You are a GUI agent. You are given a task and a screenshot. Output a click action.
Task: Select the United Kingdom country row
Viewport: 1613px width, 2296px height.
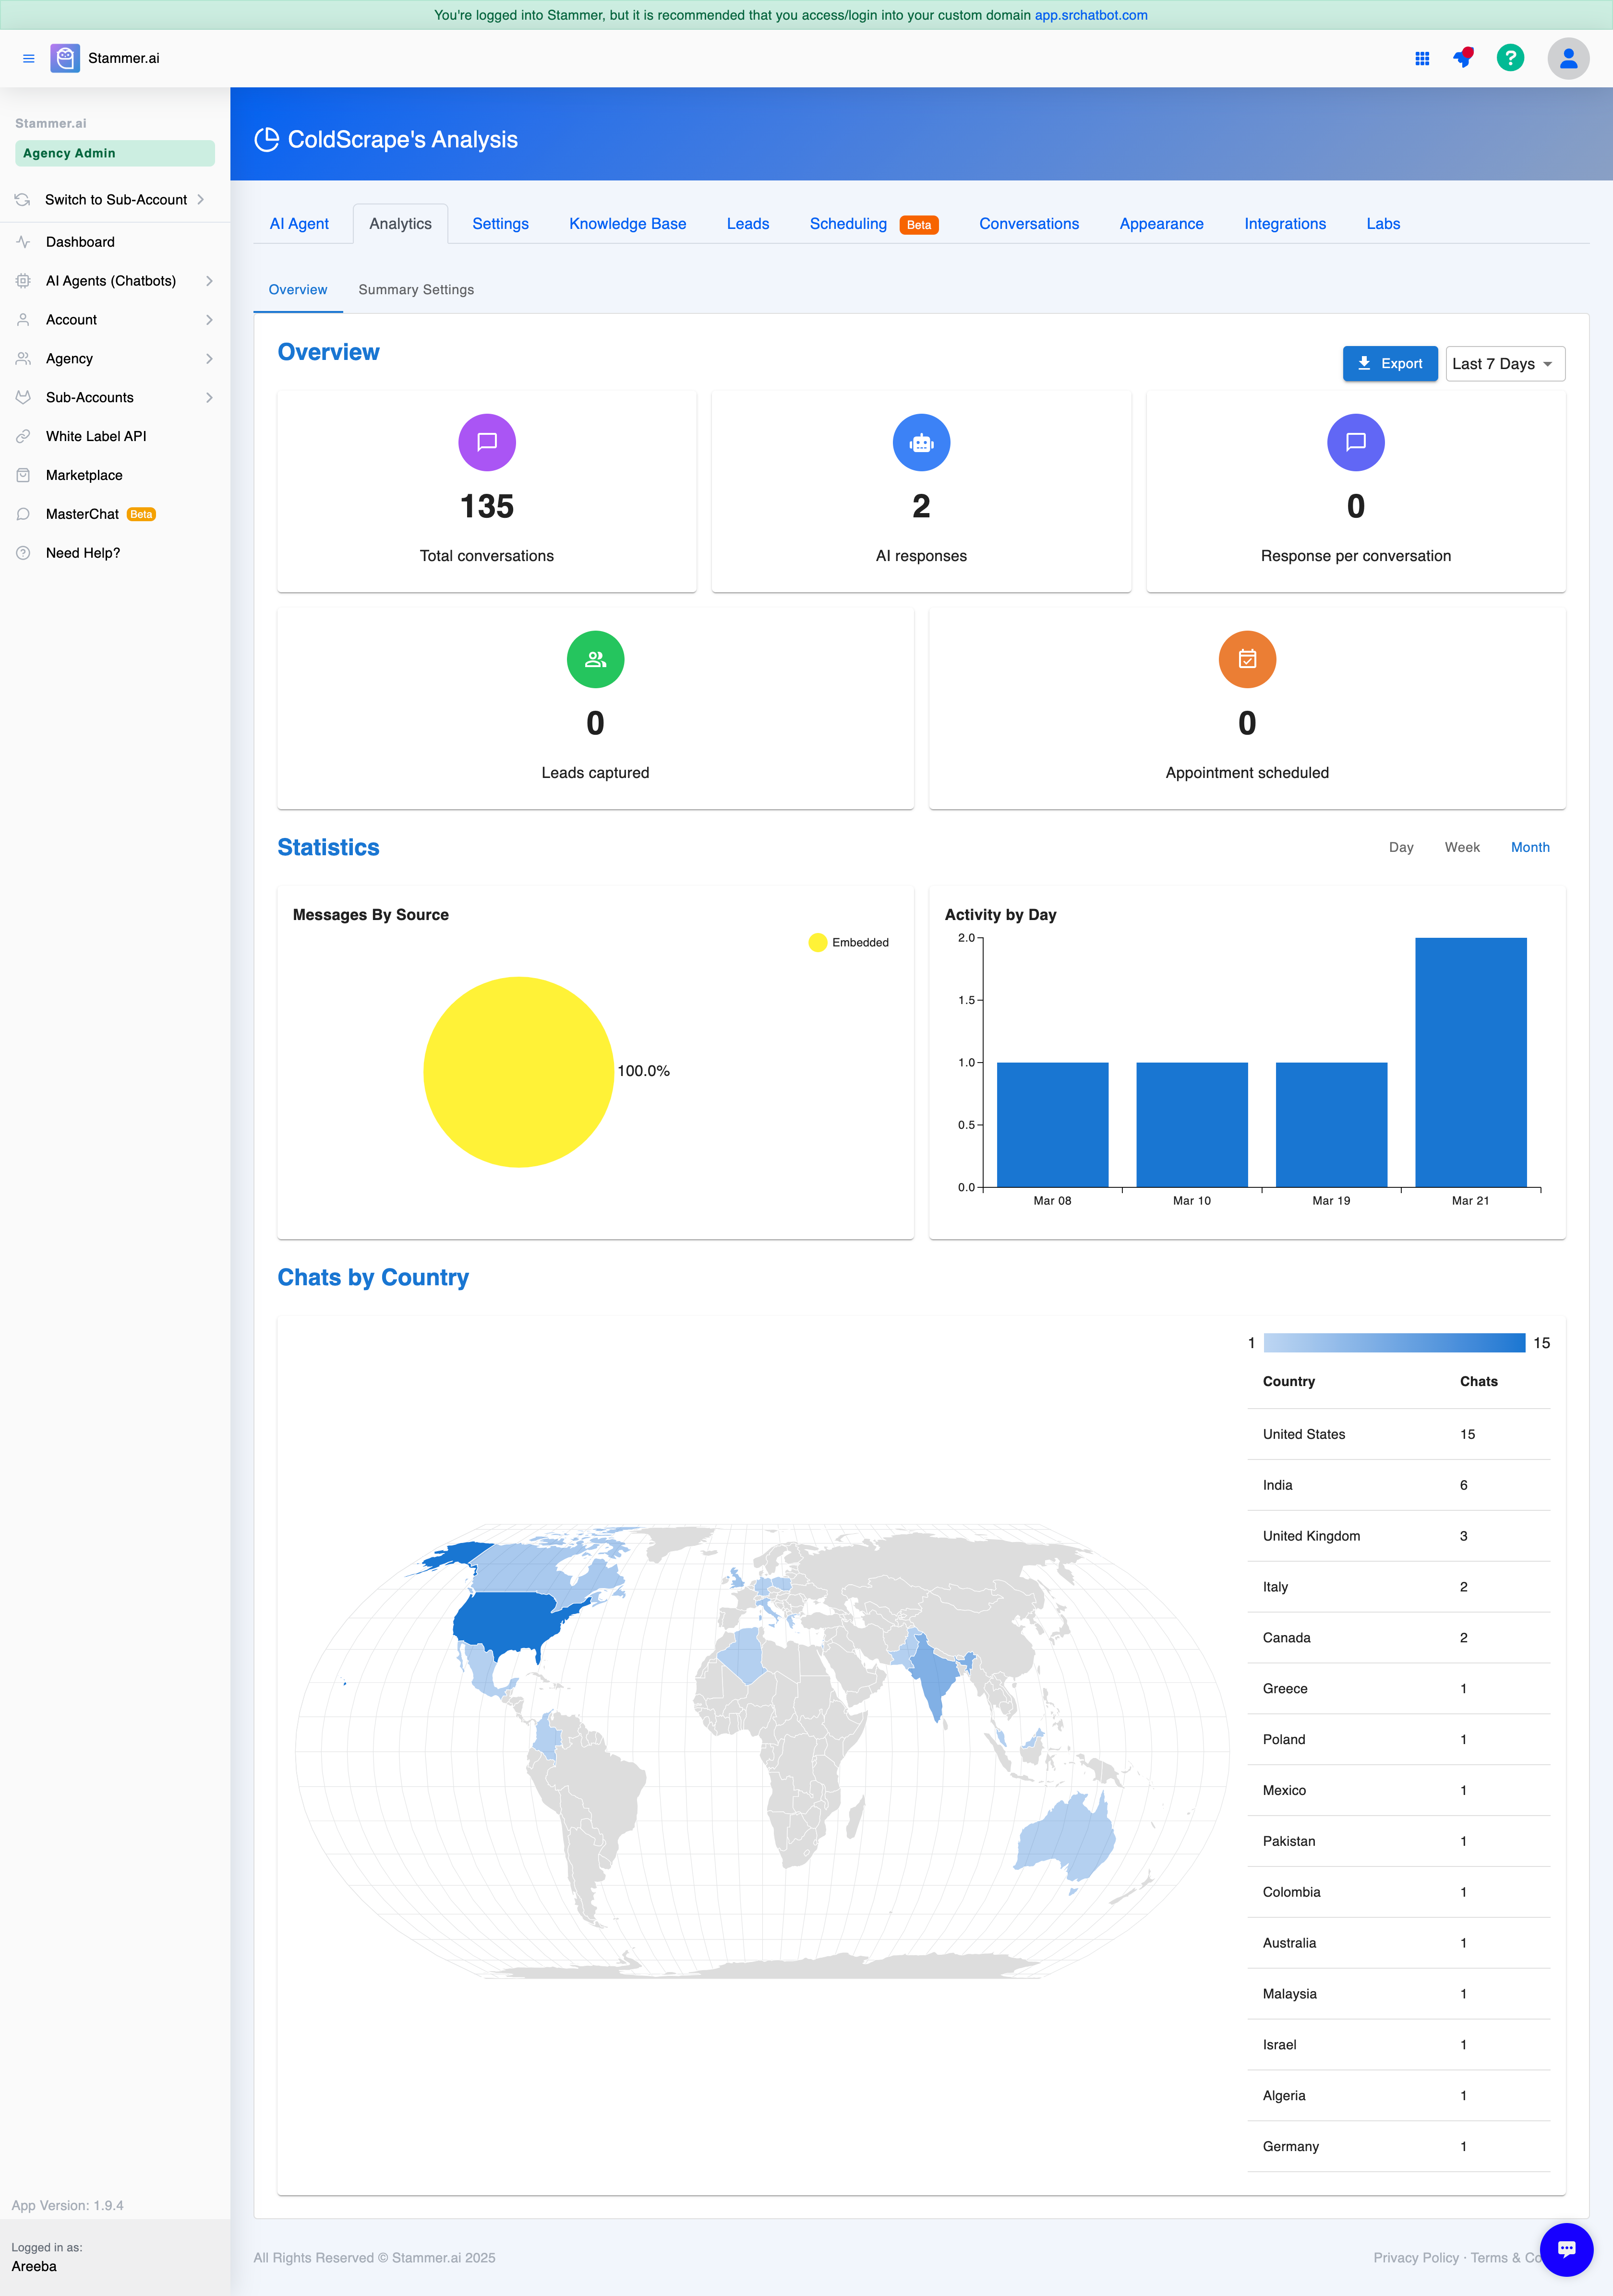click(1399, 1536)
